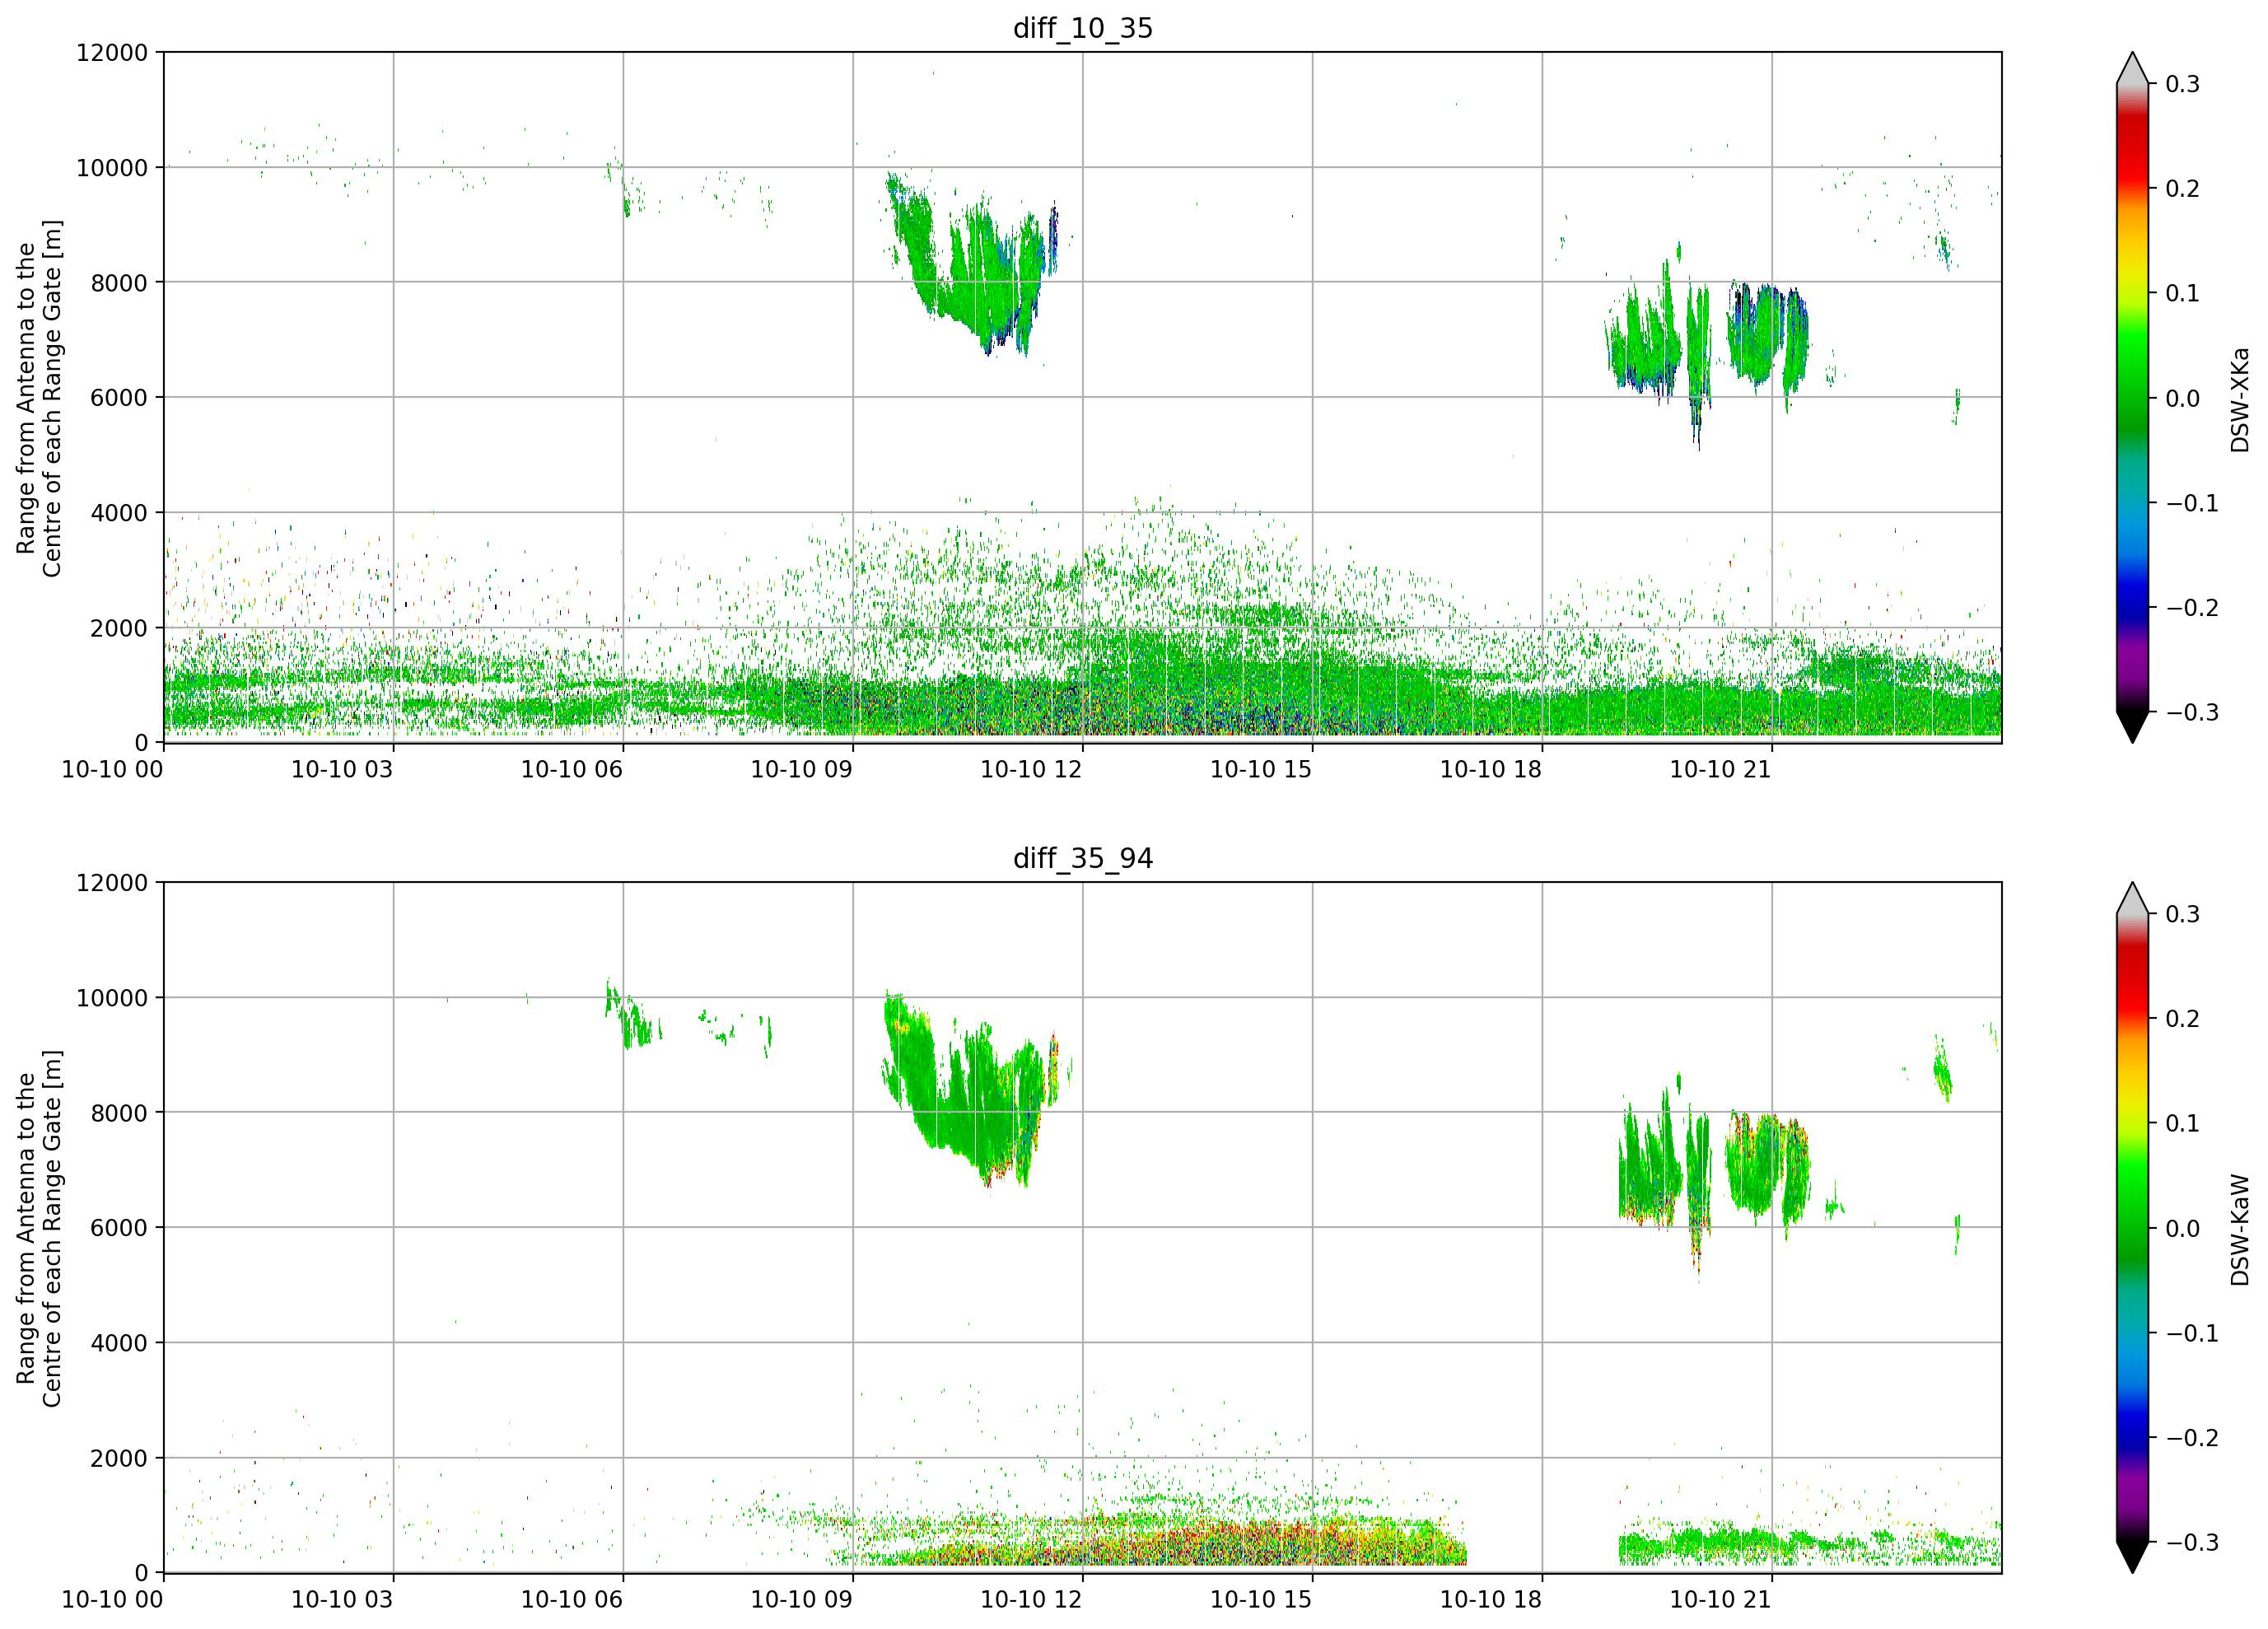Click the gray upper arrow of DSW-KaW colorbar
Screen dimensions: 2268x1629
point(2133,899)
